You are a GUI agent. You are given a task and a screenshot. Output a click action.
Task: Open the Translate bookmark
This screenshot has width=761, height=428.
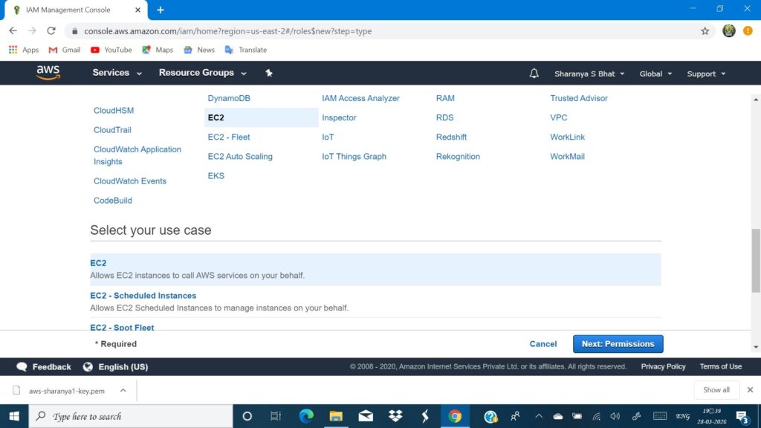(245, 50)
